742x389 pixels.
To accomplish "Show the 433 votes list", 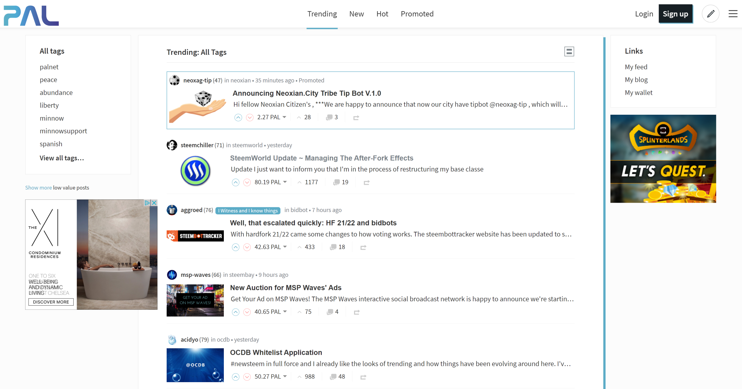I will [306, 247].
